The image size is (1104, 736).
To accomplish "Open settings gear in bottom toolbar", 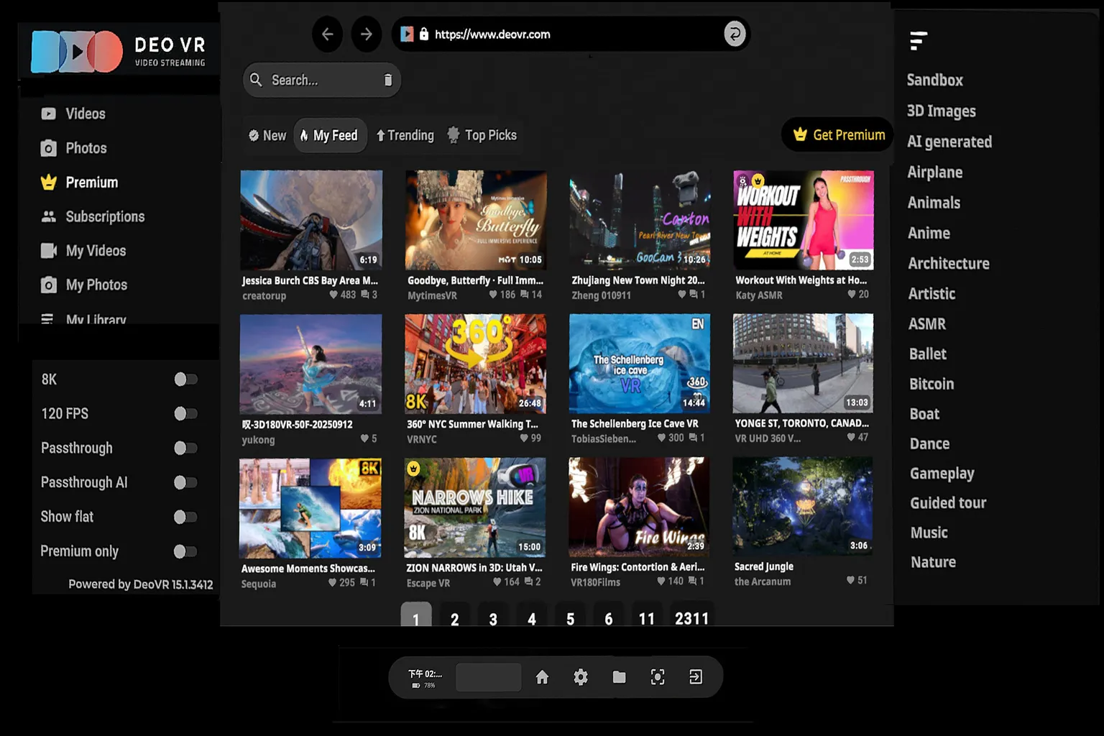I will 581,677.
